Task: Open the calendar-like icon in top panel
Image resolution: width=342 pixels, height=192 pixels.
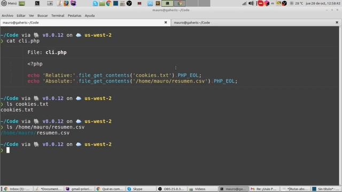Action: coord(122,3)
